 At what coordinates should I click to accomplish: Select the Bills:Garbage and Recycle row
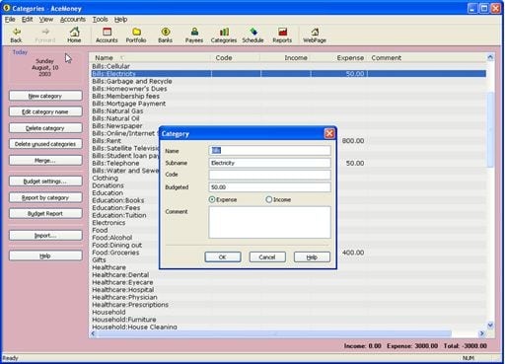tap(288, 81)
